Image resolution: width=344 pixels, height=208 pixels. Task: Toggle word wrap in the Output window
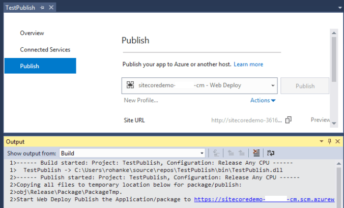click(271, 153)
